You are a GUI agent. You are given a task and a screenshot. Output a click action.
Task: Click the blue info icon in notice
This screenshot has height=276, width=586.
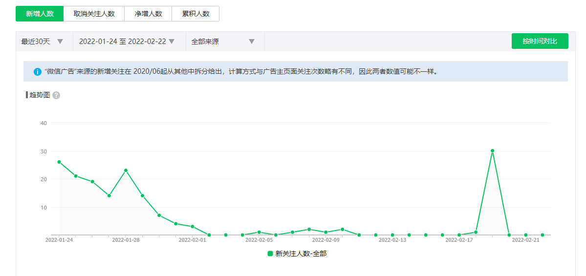pos(38,72)
